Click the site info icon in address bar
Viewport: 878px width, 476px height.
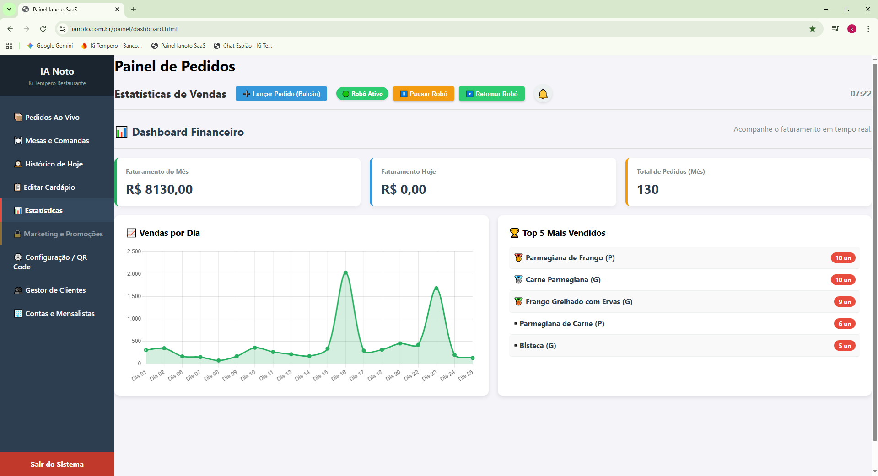pos(63,29)
